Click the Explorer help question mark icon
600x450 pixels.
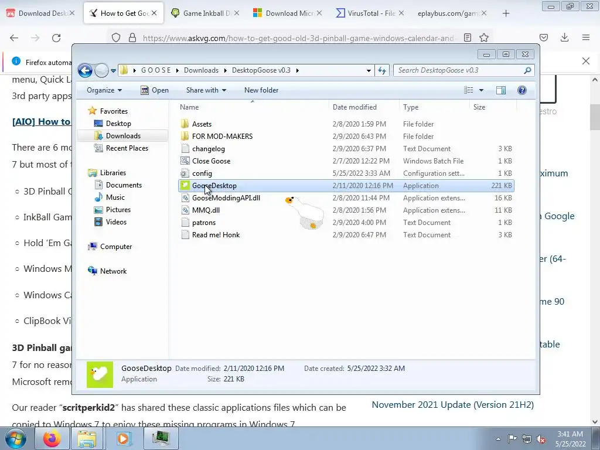tap(522, 90)
